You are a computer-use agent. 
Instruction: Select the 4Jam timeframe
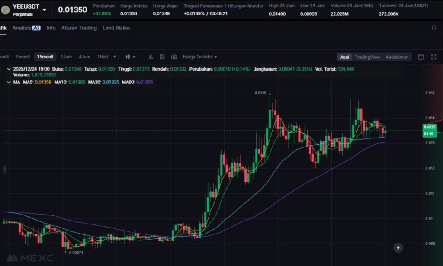point(84,57)
